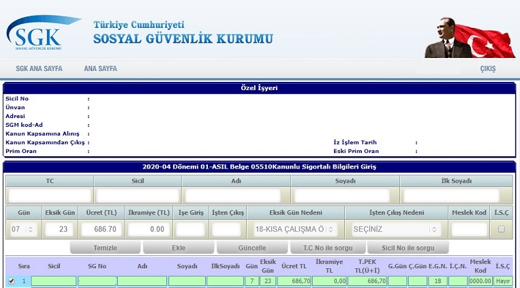Toggle the İ.S.Ç checkbox
Screen dimensions: 520x288
[502, 229]
